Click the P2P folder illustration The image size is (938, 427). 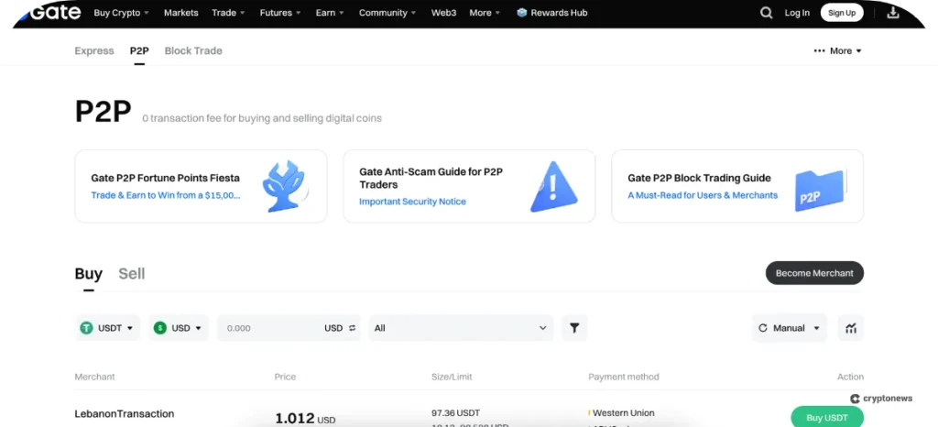(821, 191)
